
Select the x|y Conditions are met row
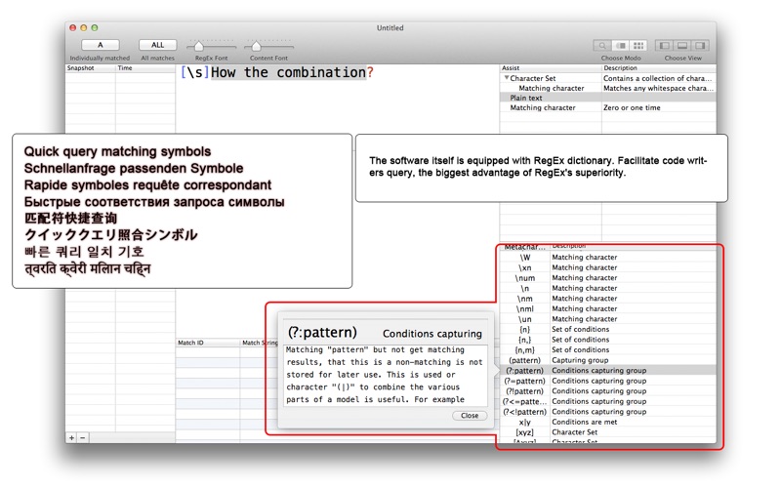[x=607, y=422]
